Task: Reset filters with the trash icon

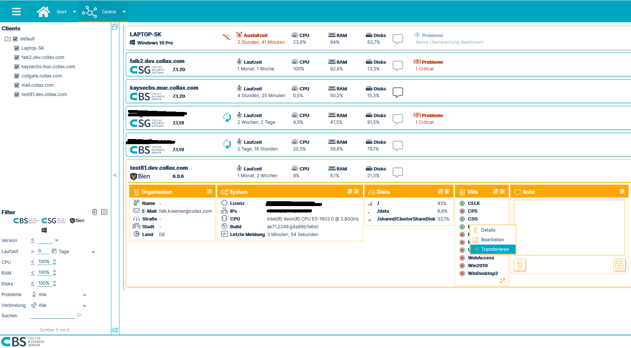Action: [x=95, y=212]
